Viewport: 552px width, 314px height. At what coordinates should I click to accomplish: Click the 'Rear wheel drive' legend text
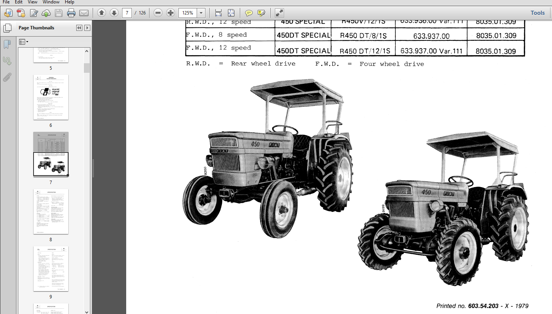[263, 64]
